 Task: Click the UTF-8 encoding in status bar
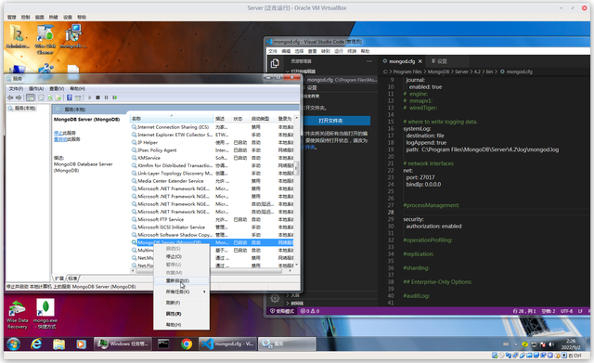click(x=567, y=311)
